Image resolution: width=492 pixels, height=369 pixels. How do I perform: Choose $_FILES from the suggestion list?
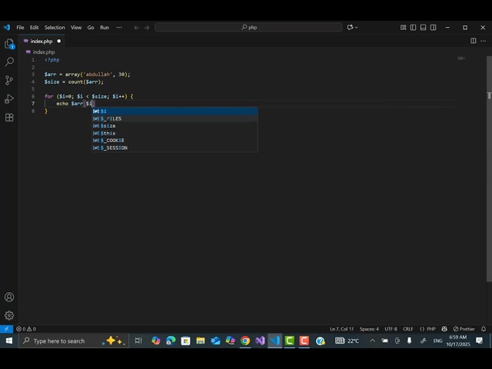click(175, 118)
